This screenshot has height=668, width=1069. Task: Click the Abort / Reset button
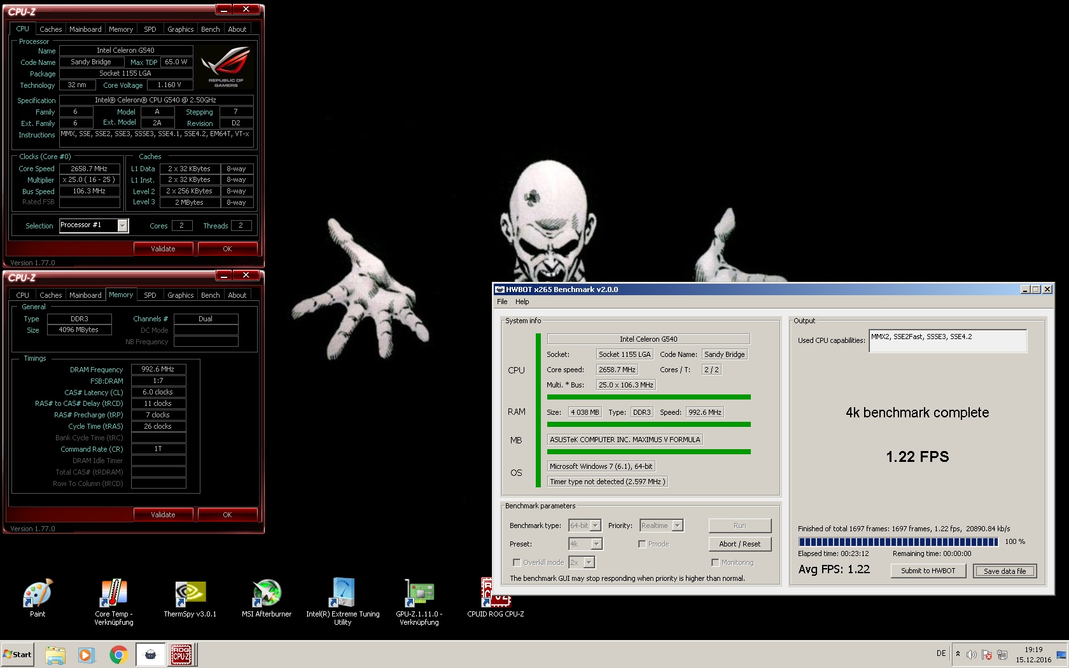[740, 544]
